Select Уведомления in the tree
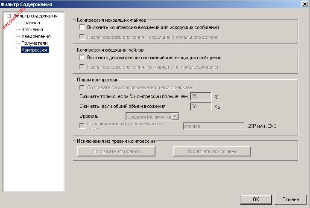This screenshot has width=310, height=208. pos(36,36)
